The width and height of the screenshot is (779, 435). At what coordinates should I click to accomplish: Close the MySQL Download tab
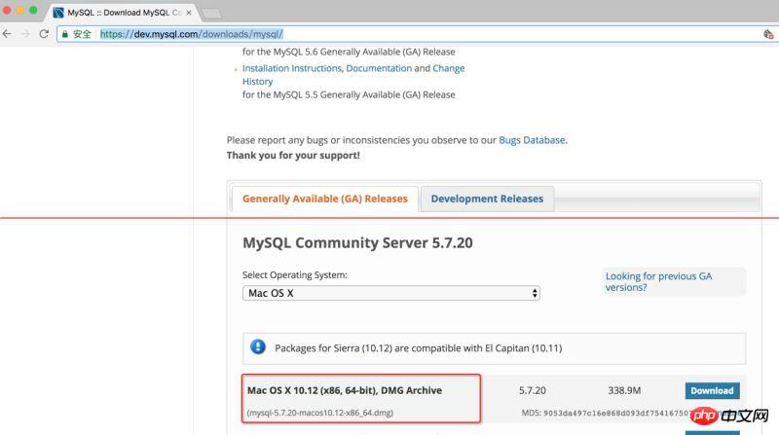coord(189,13)
